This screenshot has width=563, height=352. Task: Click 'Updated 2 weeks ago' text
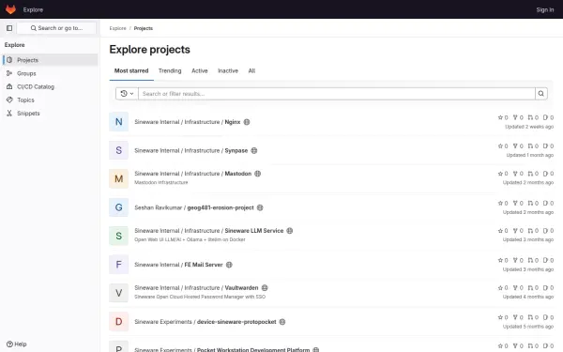tap(529, 127)
